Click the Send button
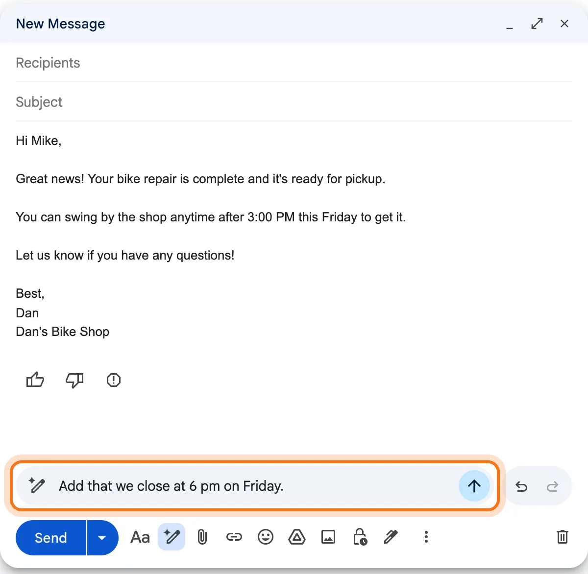Screen dimensions: 588x574 coord(51,538)
